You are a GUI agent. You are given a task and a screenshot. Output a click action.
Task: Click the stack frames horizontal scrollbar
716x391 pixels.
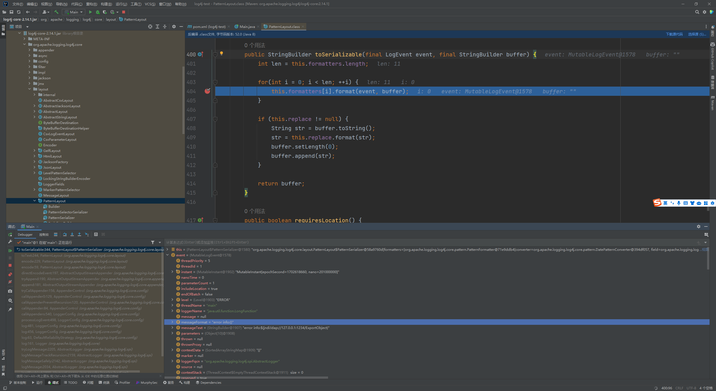[x=77, y=371]
